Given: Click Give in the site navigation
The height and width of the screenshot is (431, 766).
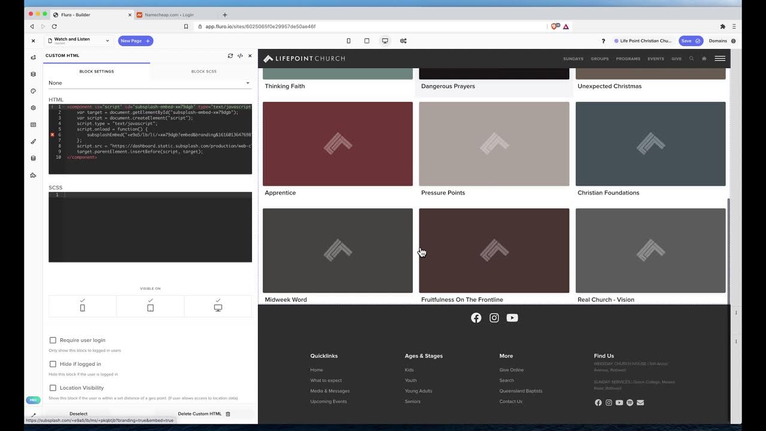Looking at the screenshot, I should click(x=676, y=59).
